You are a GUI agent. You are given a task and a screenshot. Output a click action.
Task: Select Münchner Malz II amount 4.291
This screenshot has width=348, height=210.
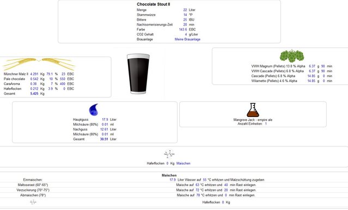pos(34,74)
